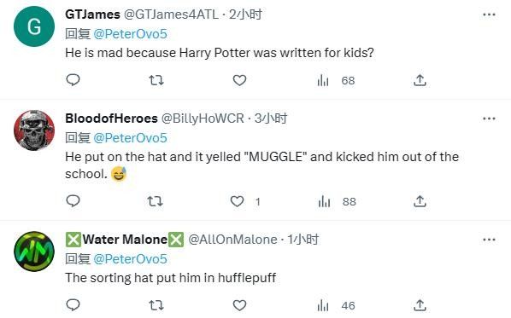Like Water Malone's hufflepuff tweet
The height and width of the screenshot is (318, 511).
coord(239,305)
